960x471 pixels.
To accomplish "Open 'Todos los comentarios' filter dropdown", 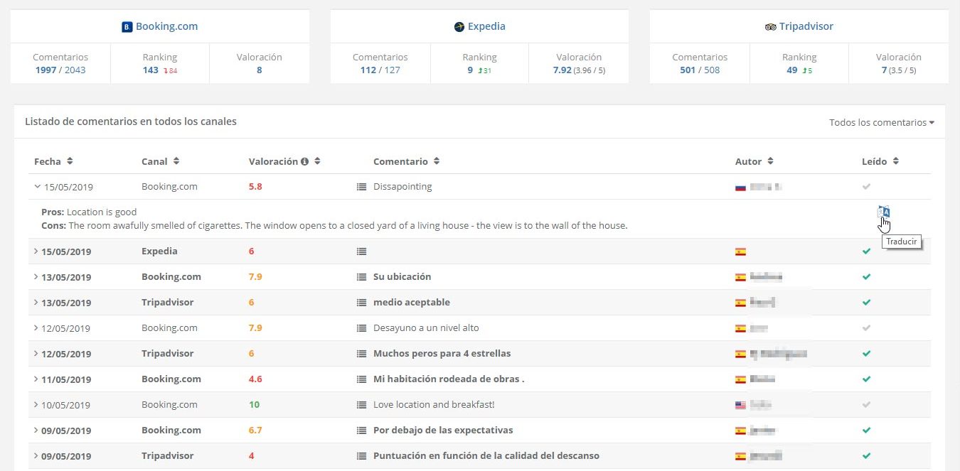I will (x=882, y=122).
